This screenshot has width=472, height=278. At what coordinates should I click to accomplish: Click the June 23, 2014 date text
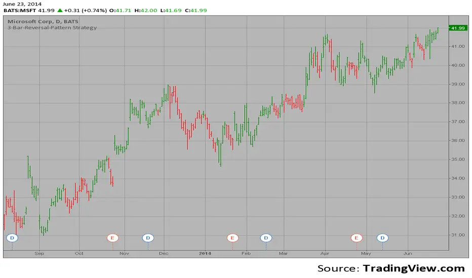tap(22, 4)
